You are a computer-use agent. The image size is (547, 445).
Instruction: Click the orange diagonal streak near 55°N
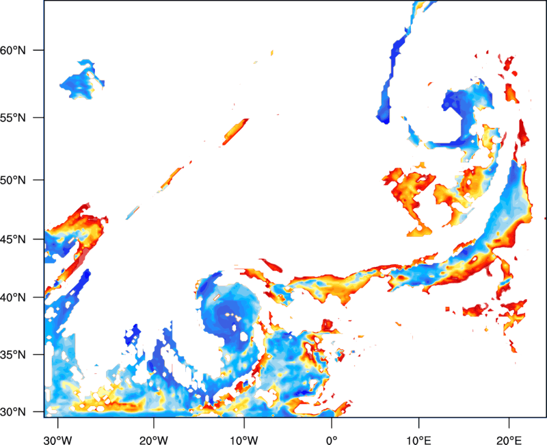(x=235, y=131)
